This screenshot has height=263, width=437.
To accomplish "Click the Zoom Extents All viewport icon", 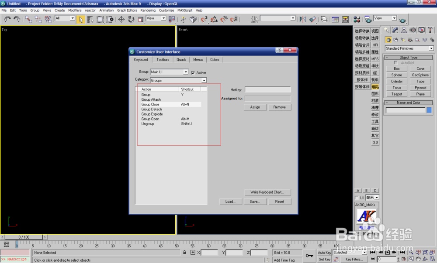I will pyautogui.click(x=432, y=253).
